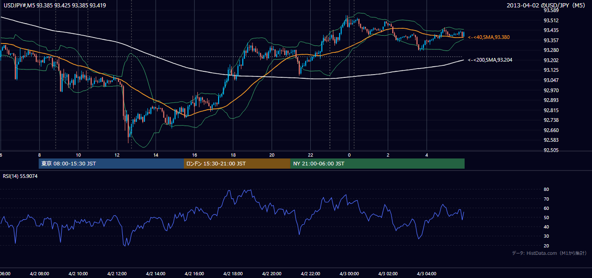Click the 93.435 price axis label
592x278 pixels.
coord(551,30)
